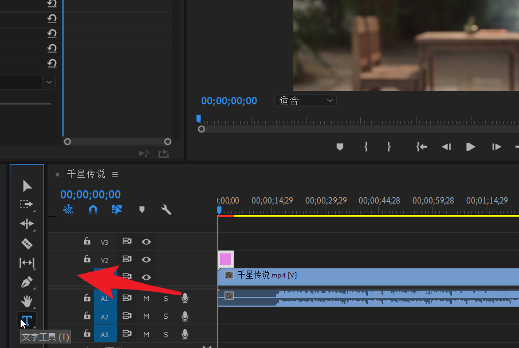This screenshot has height=348, width=519.
Task: Open the 千星传说 sequence panel menu
Action: coord(115,174)
